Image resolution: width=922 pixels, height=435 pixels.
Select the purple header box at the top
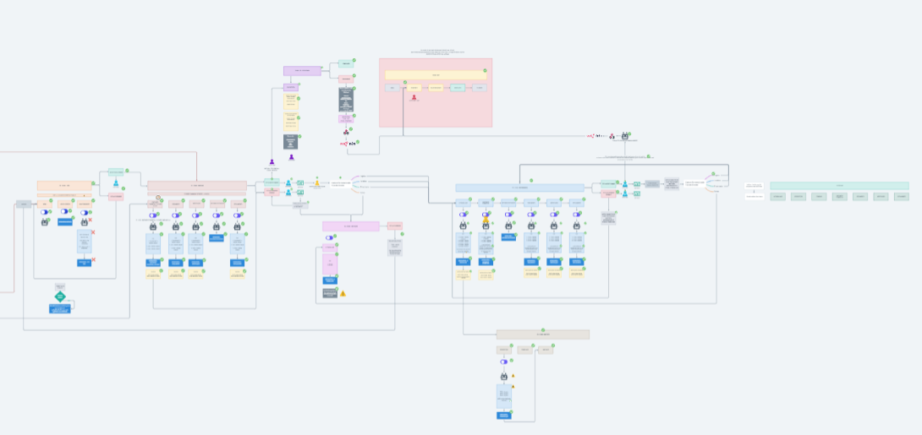[302, 70]
